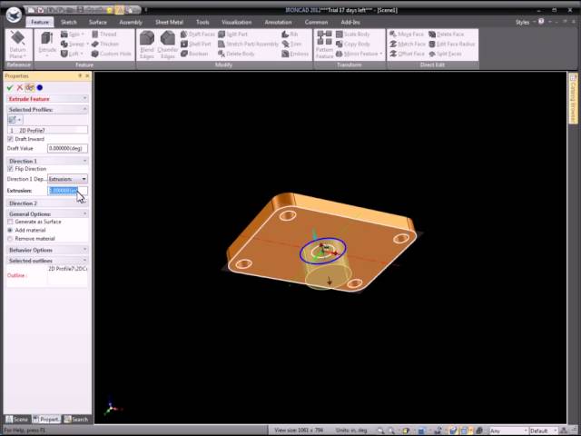Select the Extrude tool in ribbon
This screenshot has width=581, height=436.
coord(47,45)
